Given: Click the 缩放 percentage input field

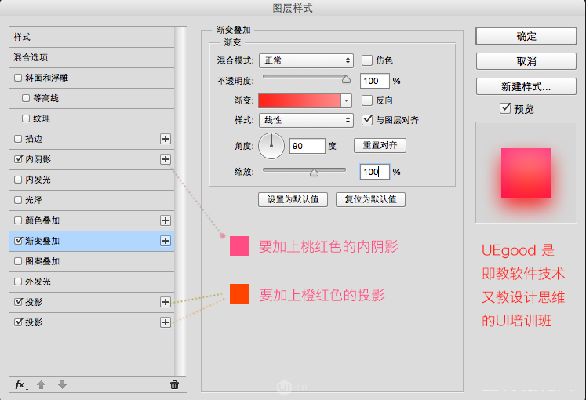Looking at the screenshot, I should [x=375, y=172].
